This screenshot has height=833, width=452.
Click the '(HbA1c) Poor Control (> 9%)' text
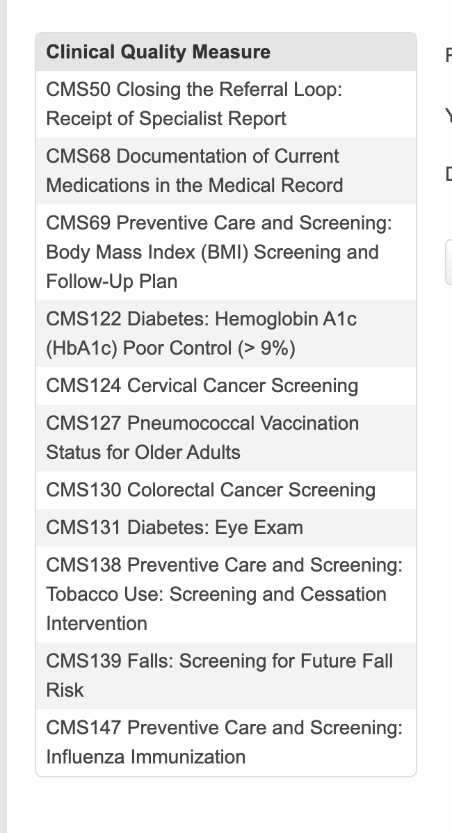click(170, 348)
